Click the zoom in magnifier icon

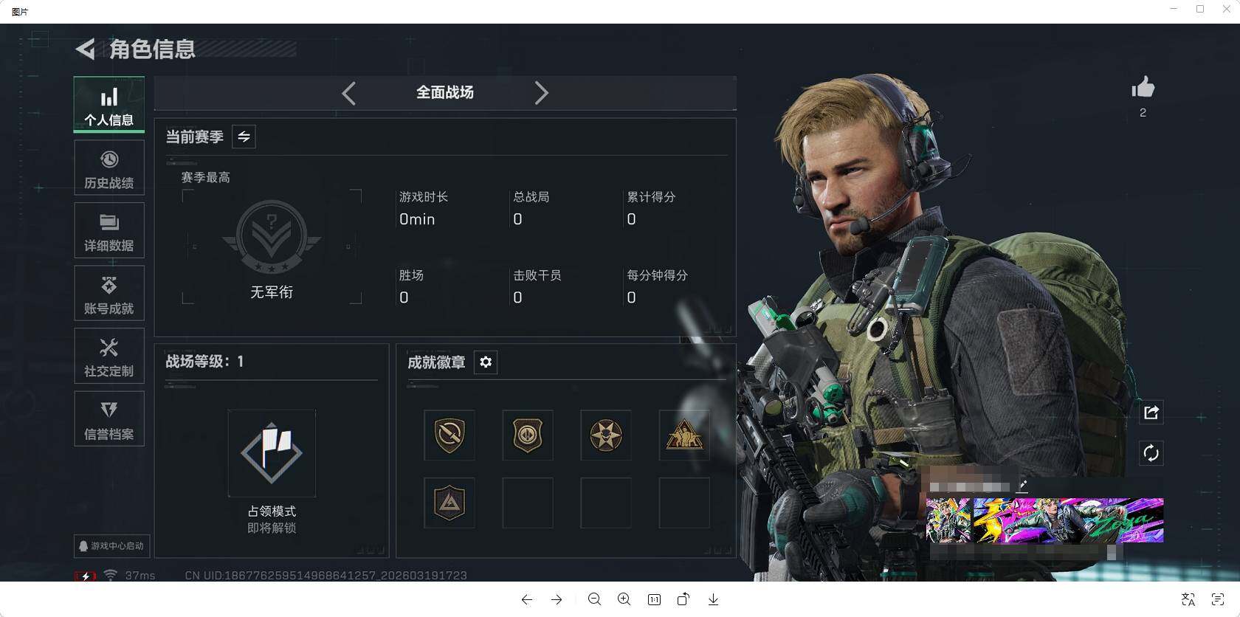point(624,599)
